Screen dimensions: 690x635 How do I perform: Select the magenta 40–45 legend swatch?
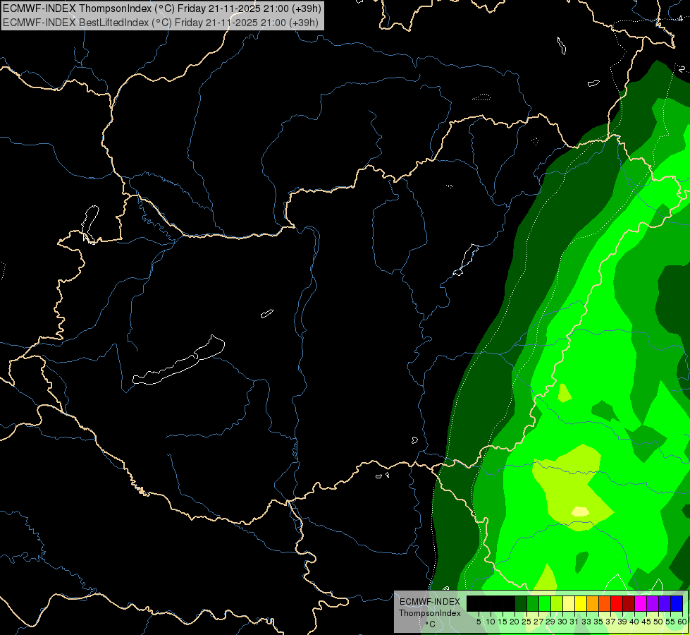(x=641, y=603)
